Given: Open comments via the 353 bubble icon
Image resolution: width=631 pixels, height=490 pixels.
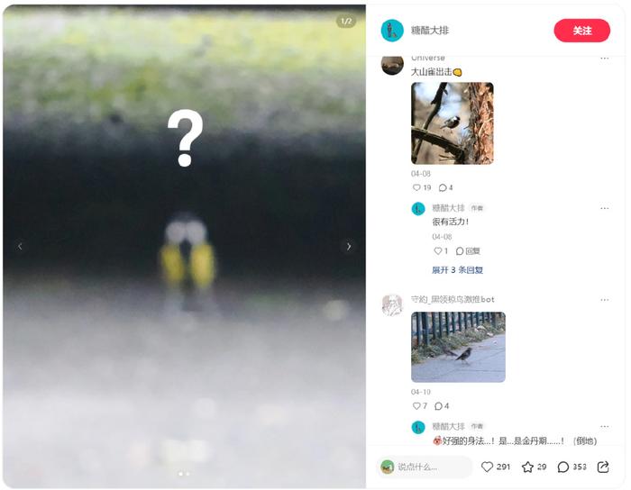Looking at the screenshot, I should (x=563, y=467).
